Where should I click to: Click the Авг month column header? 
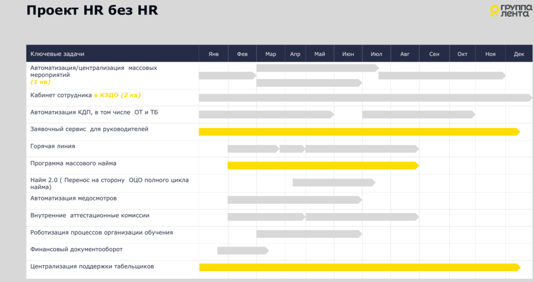405,54
